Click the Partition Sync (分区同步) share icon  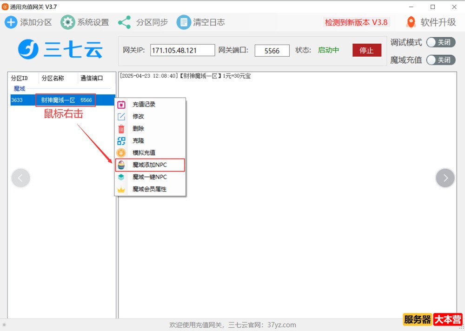[x=124, y=22]
